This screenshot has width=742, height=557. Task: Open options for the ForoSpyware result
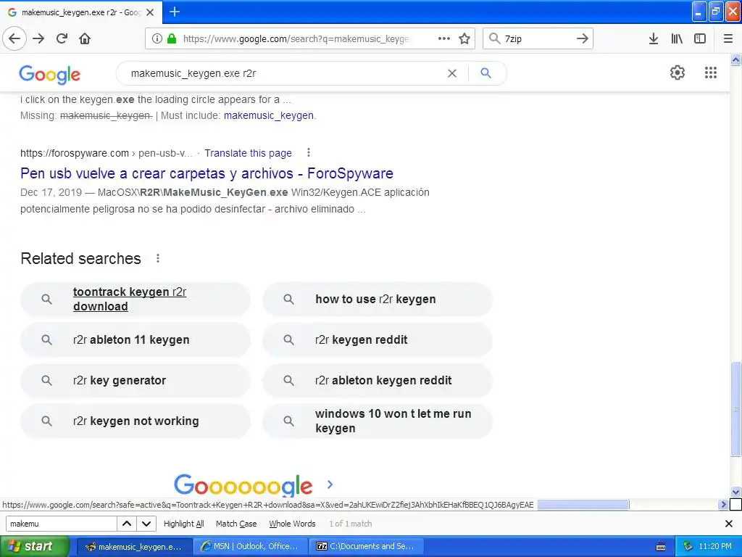(x=309, y=152)
